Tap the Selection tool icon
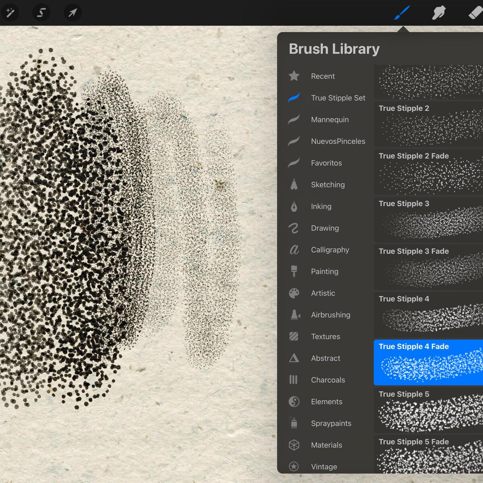483x483 pixels. [41, 13]
